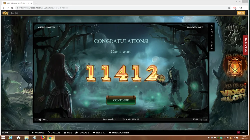Viewport: 250px width, 140px height.
Task: Open Chrome three-dot menu
Action: (245, 8)
